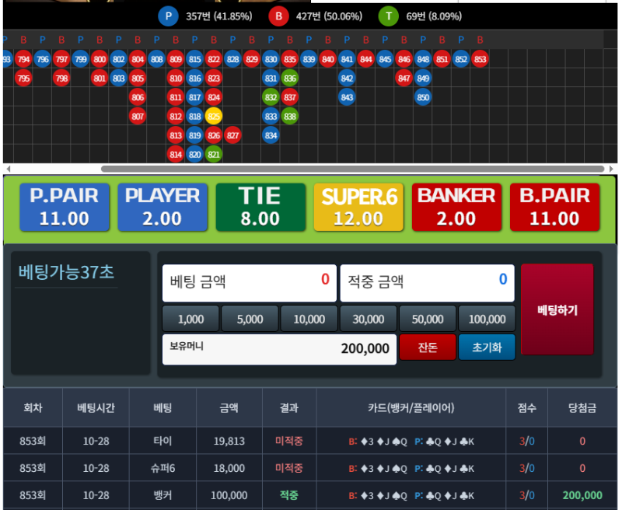This screenshot has width=622, height=510.
Task: Click the 초기화 reset button
Action: pyautogui.click(x=487, y=348)
